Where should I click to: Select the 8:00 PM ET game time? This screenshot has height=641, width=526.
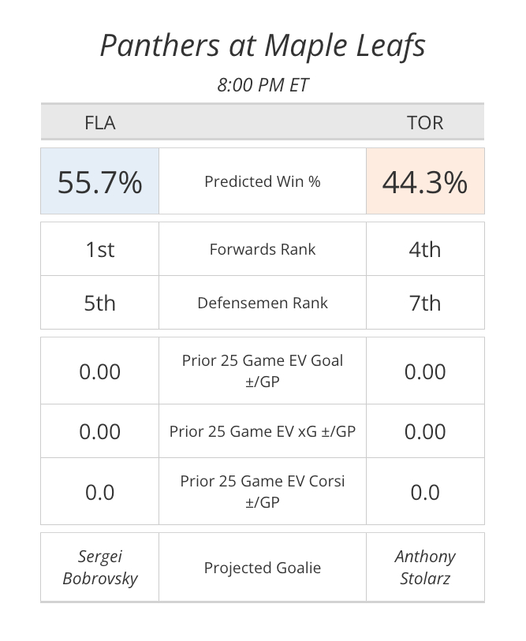(x=263, y=85)
